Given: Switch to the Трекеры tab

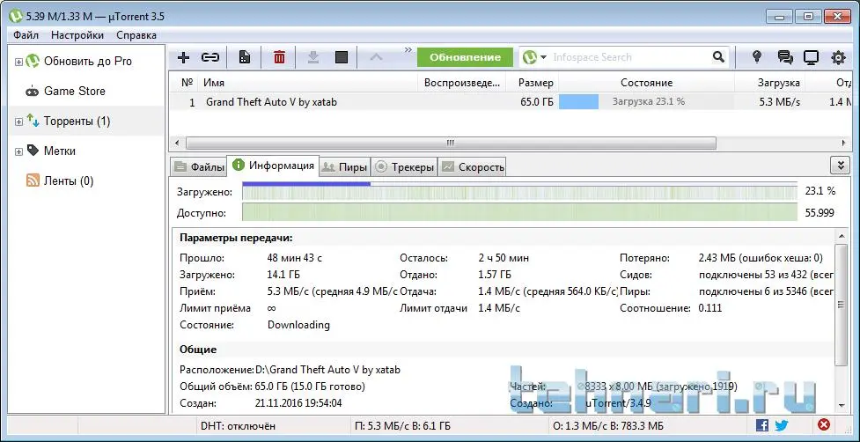Looking at the screenshot, I should point(404,166).
